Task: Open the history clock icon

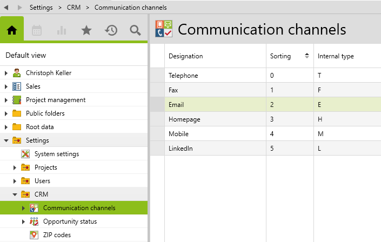Action: (x=111, y=30)
